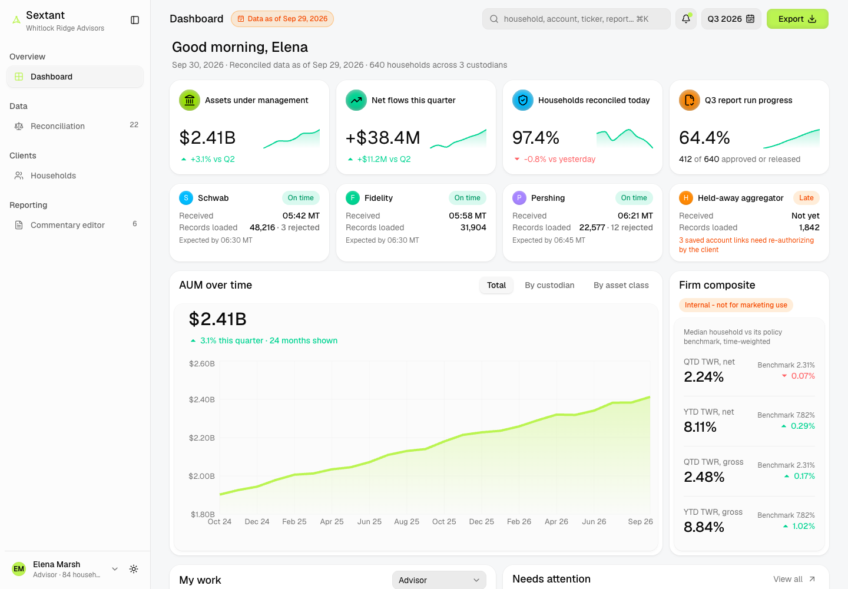Click the search magnifier icon
The width and height of the screenshot is (848, 589).
[494, 19]
